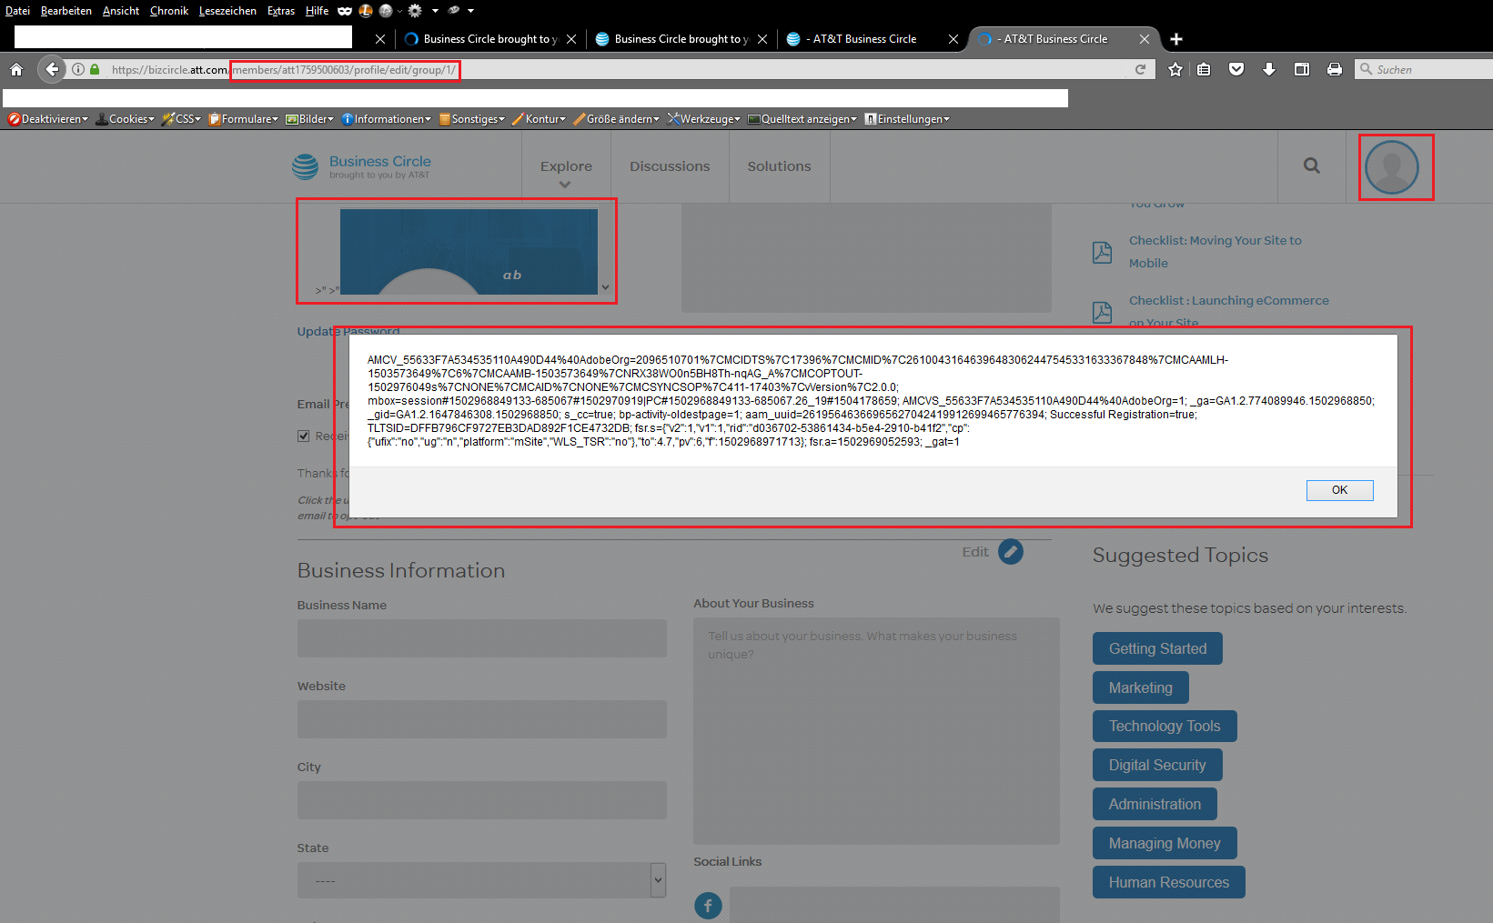Click the Edit pencil icon
1493x923 pixels.
pyautogui.click(x=1011, y=551)
